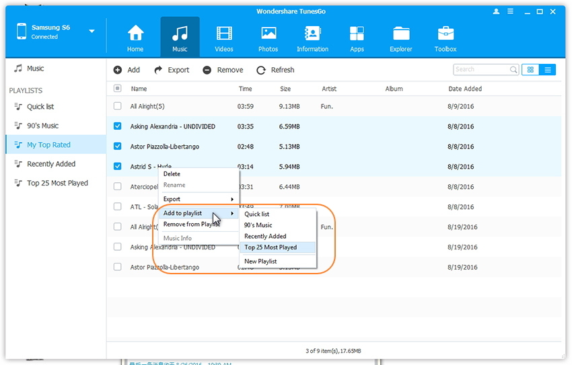Uncheck Astor Piazzolla-Libertango 8/8/2016 checkbox
Image resolution: width=572 pixels, height=365 pixels.
click(118, 146)
